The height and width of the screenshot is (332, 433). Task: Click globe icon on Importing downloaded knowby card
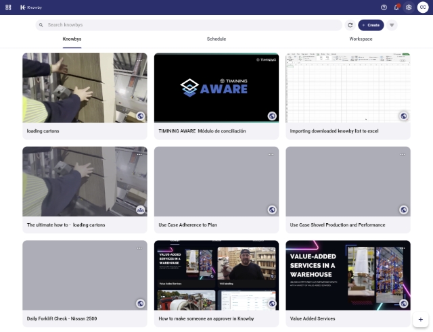coord(404,116)
